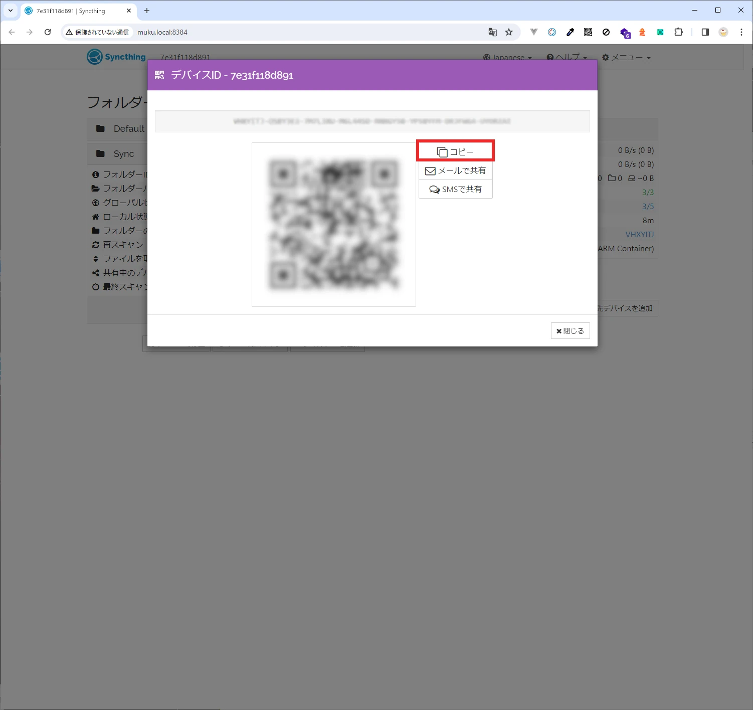This screenshot has height=710, width=753.
Task: Open the tab search dropdown arrow
Action: tap(11, 11)
